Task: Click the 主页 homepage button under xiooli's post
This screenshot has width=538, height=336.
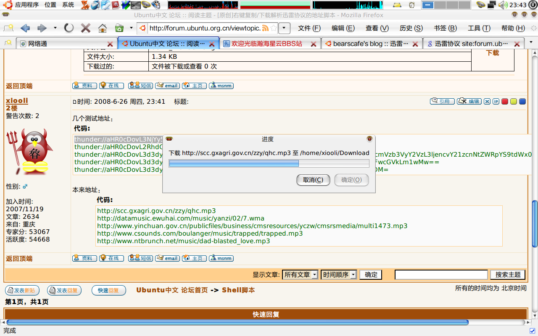Action: [x=194, y=258]
